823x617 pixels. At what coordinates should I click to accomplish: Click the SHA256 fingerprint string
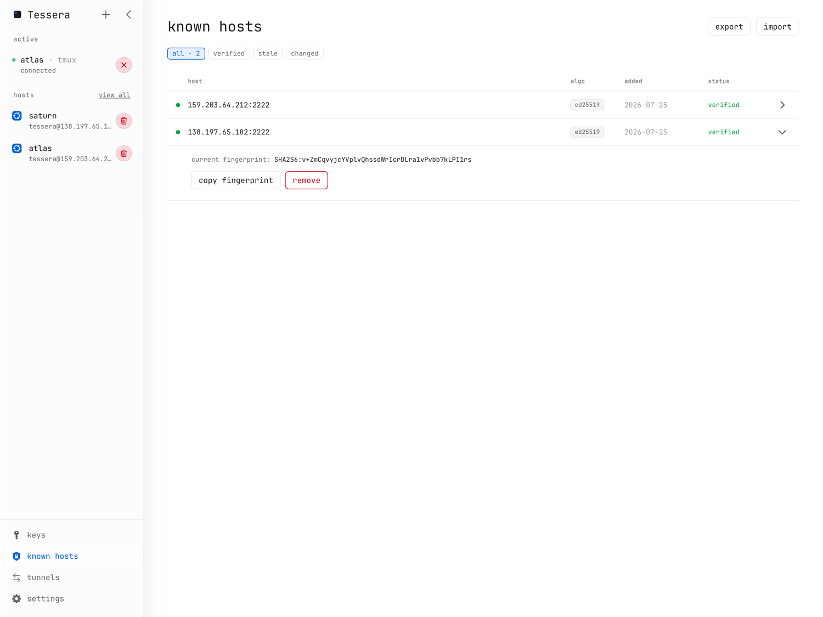click(x=373, y=160)
